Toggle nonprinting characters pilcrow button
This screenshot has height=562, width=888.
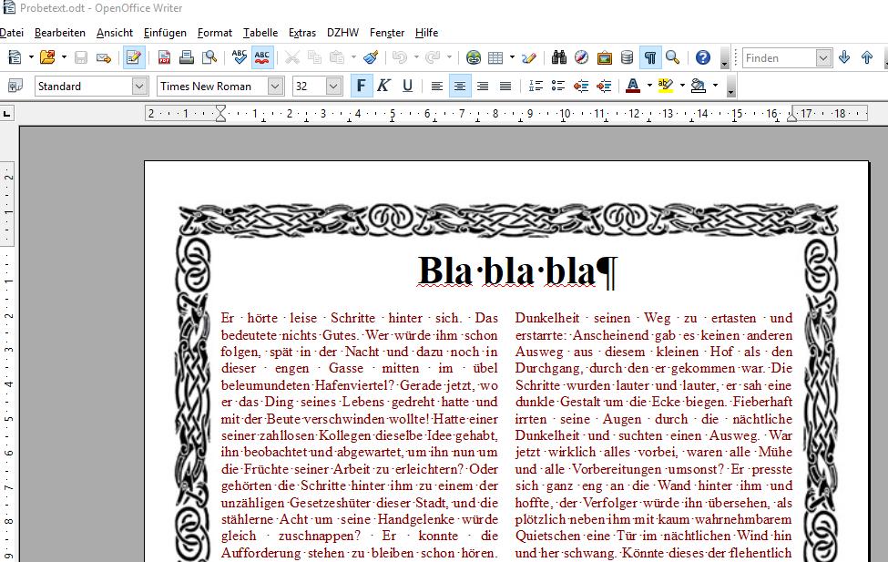650,57
